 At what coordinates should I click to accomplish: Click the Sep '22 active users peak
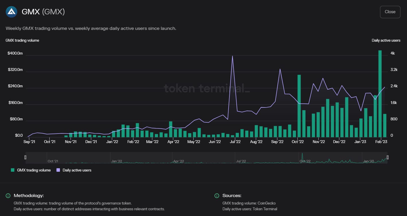(280, 69)
